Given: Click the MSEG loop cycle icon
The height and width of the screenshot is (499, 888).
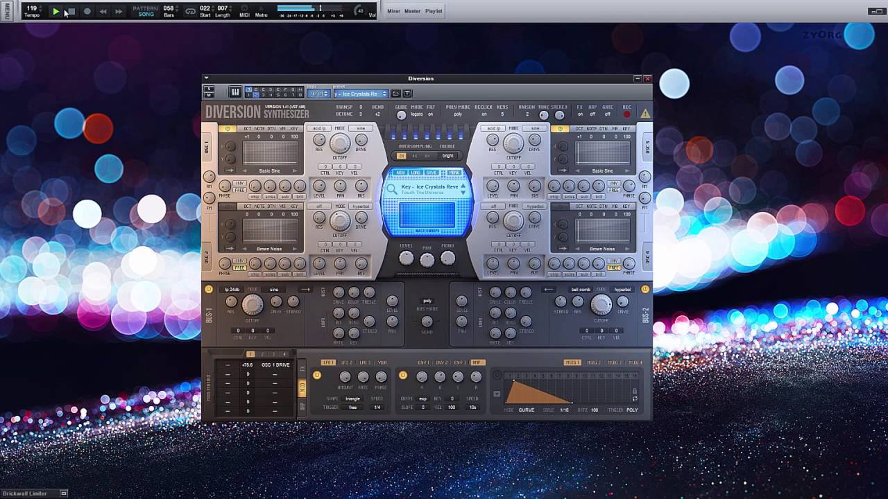Looking at the screenshot, I should pos(634,399).
